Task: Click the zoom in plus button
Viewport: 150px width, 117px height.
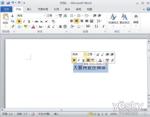Action: [x=145, y=114]
